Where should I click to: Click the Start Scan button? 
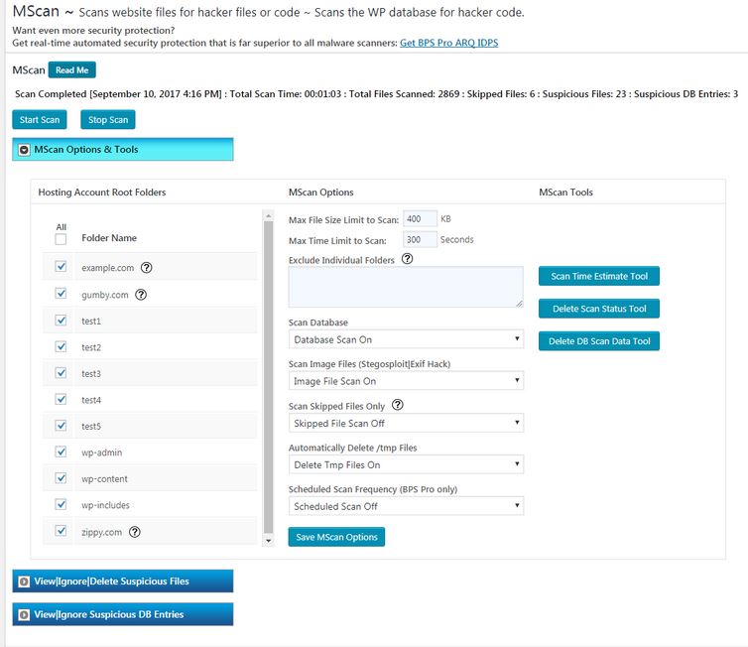click(x=40, y=120)
